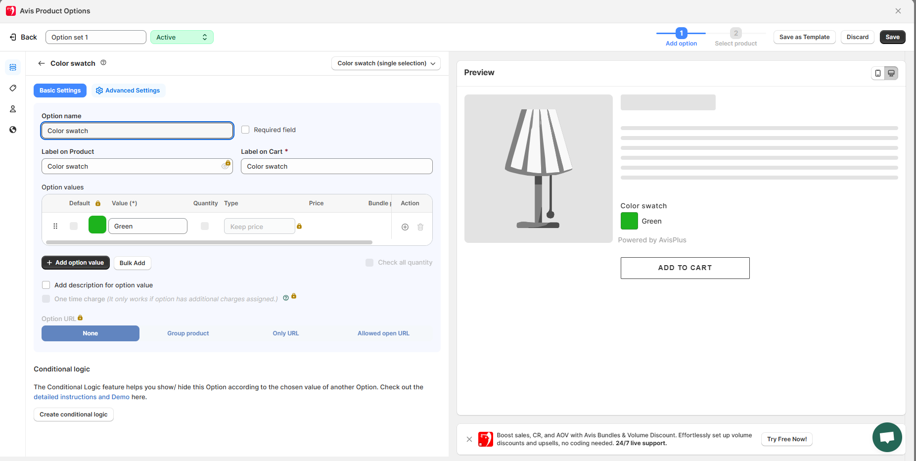
Task: Enable the Required field checkbox
Action: point(245,130)
